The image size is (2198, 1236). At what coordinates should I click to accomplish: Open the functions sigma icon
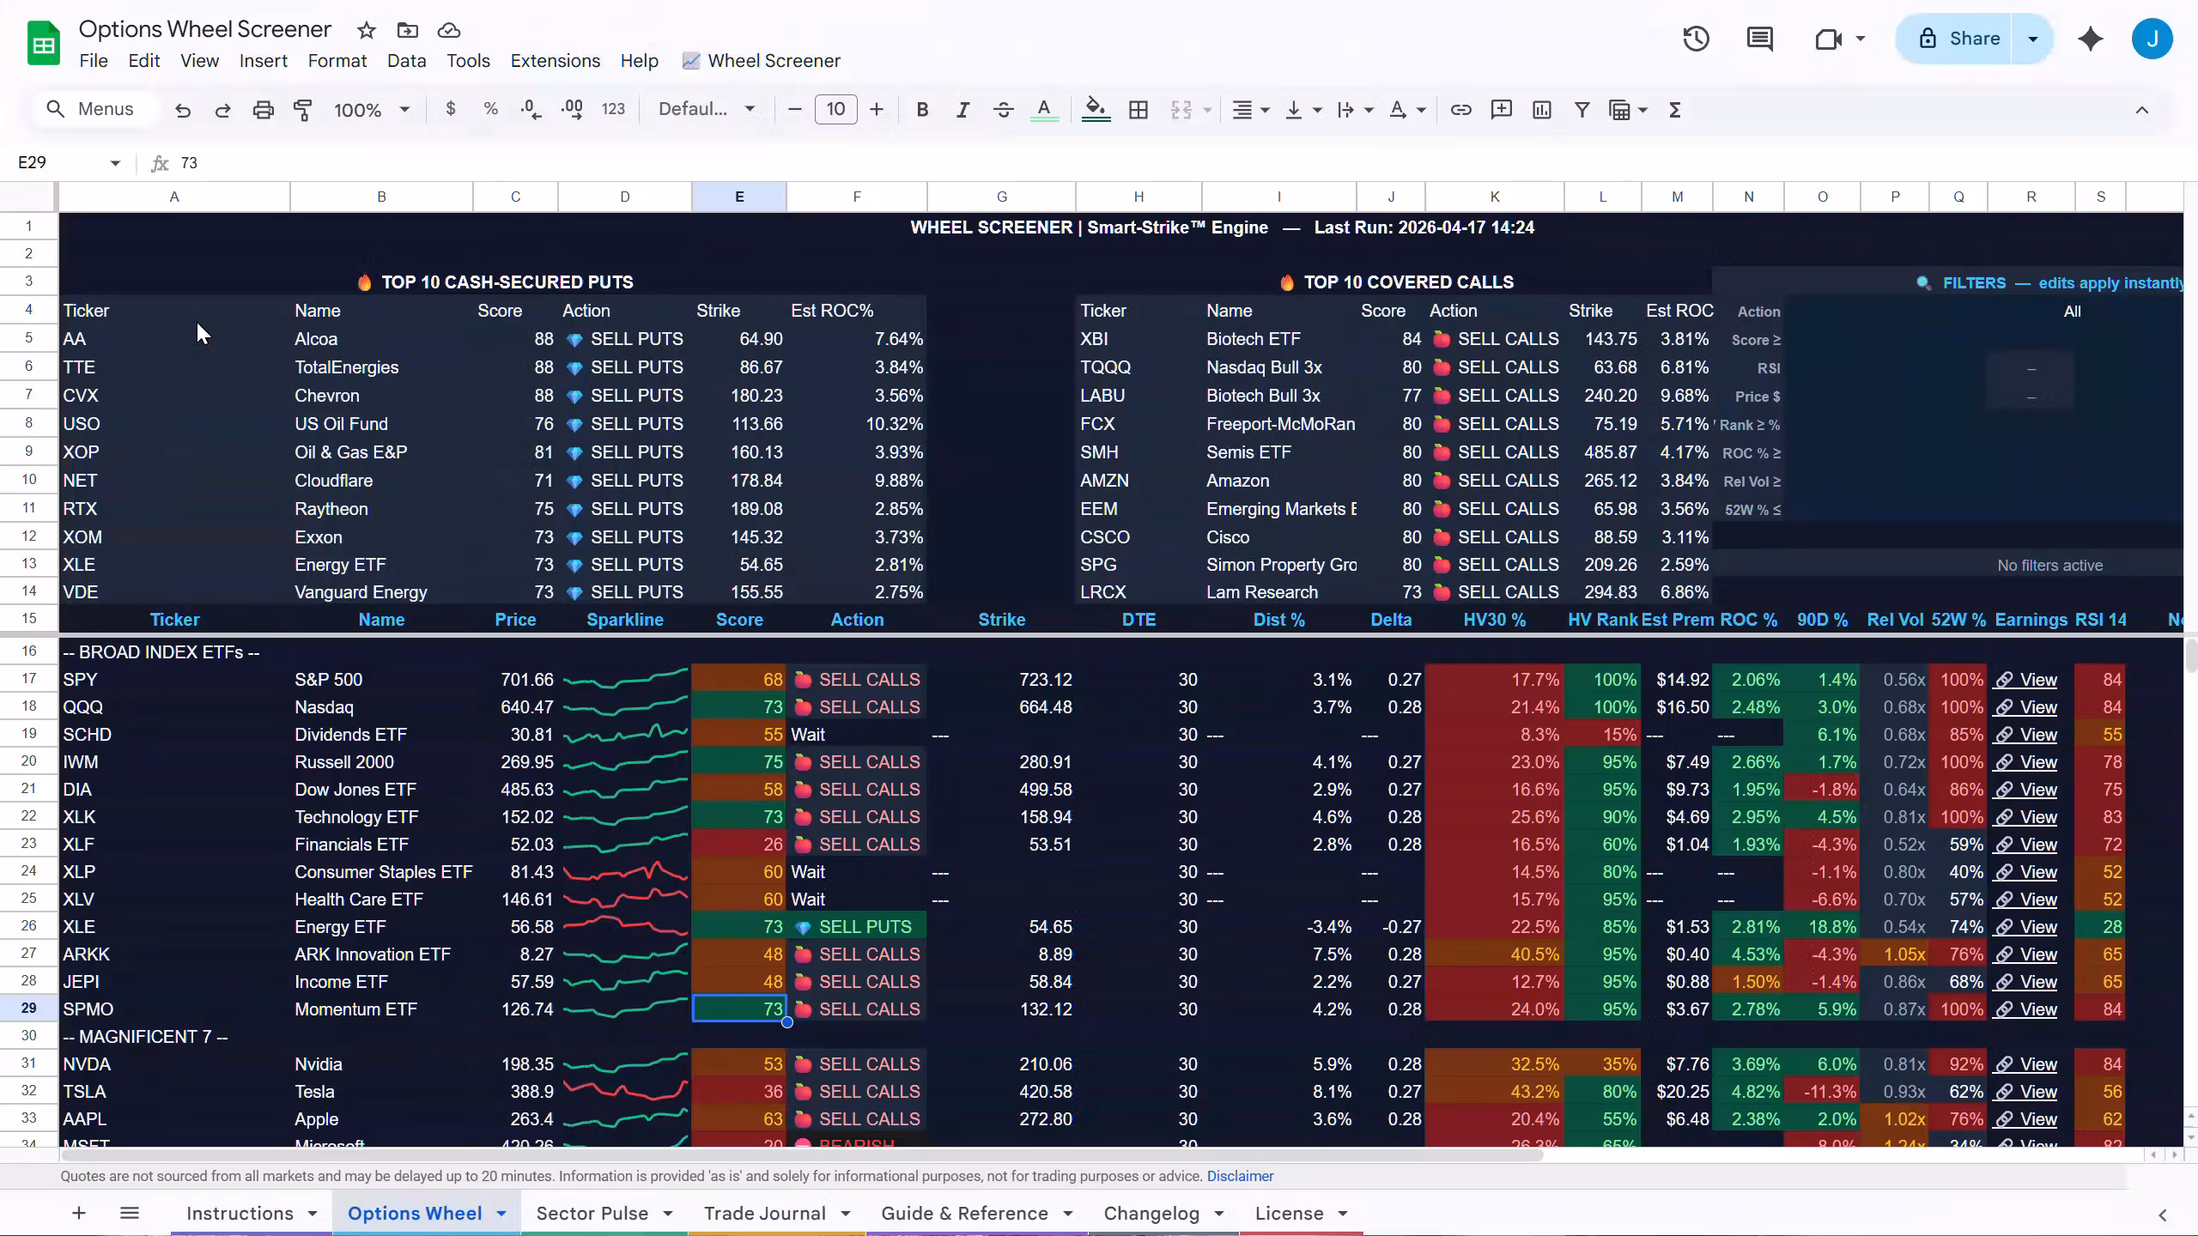pyautogui.click(x=1674, y=109)
